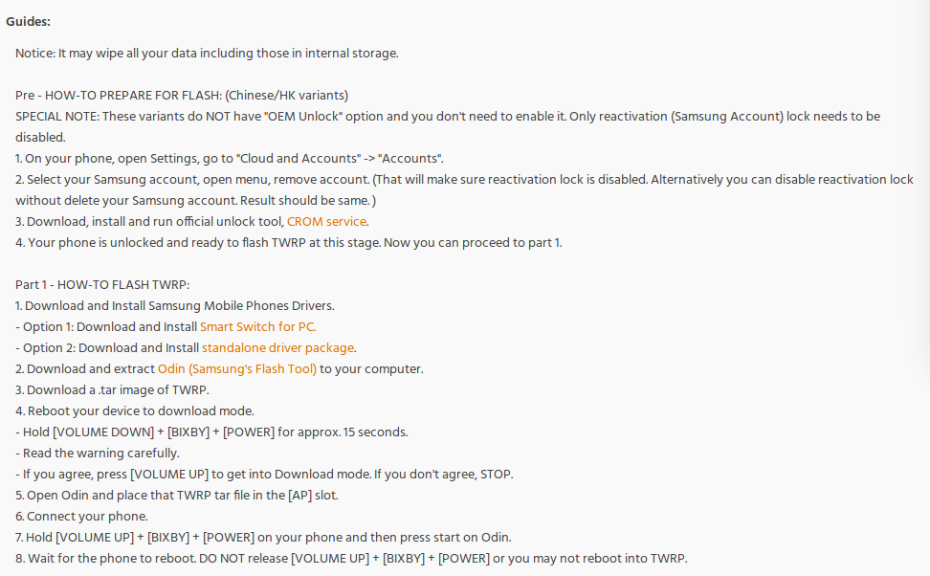
Task: Click the "Wait for the phone to reboot" step
Action: pyautogui.click(x=350, y=558)
